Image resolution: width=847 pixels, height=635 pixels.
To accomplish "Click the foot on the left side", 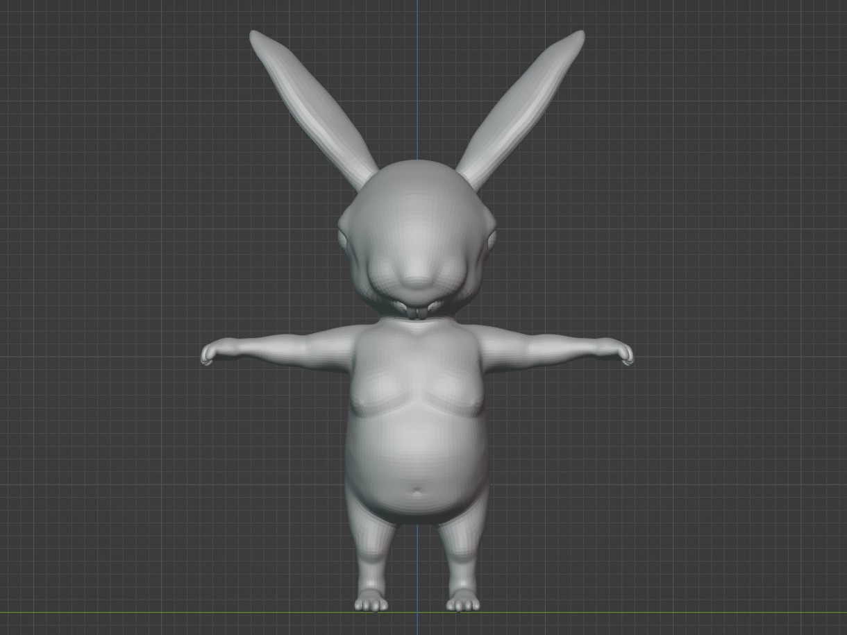I will pos(371,602).
